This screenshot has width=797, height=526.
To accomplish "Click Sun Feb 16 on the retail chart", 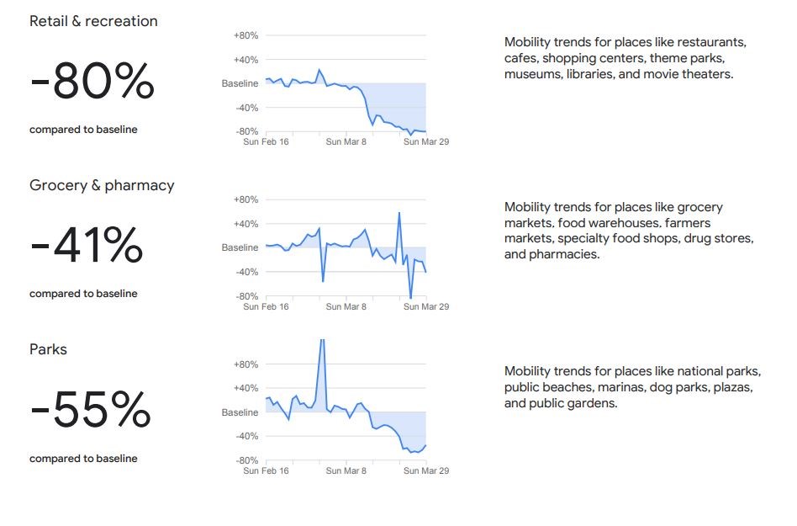I will coord(266,142).
